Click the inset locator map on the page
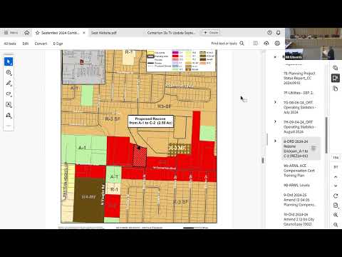Viewport: 342px width, 257px height. tap(83, 67)
